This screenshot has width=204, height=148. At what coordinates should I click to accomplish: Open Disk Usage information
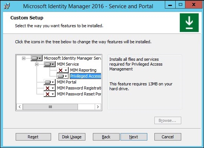click(72, 137)
